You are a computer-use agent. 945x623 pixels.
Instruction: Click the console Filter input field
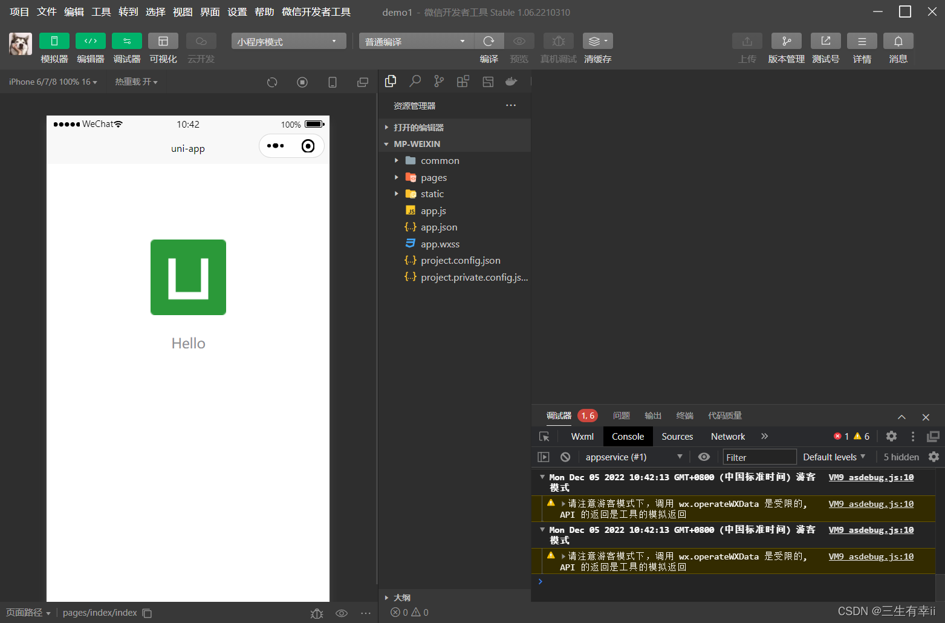tap(759, 457)
